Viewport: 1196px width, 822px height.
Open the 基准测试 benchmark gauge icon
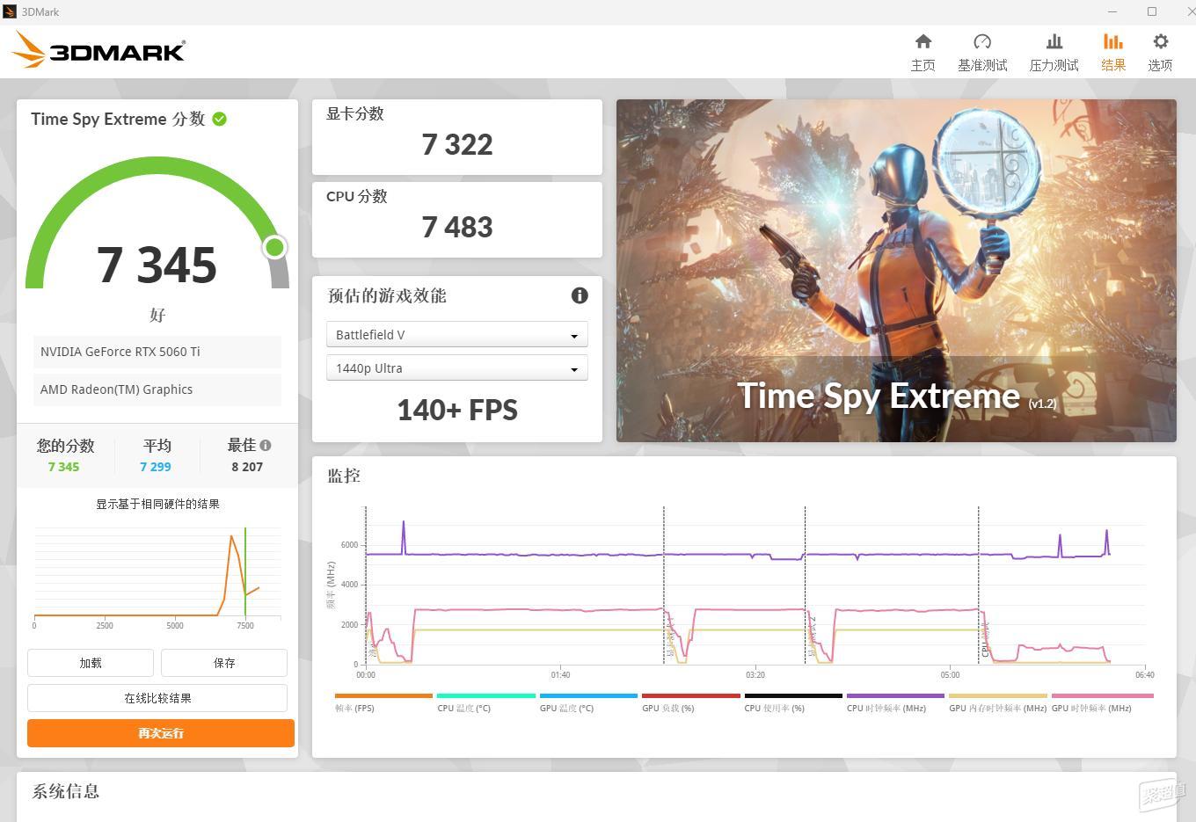pyautogui.click(x=982, y=41)
